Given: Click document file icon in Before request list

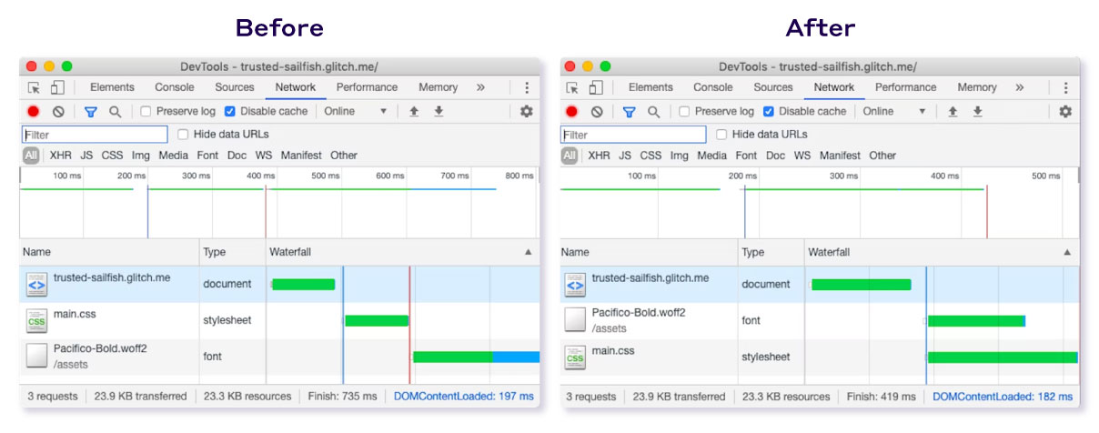Looking at the screenshot, I should [x=36, y=284].
